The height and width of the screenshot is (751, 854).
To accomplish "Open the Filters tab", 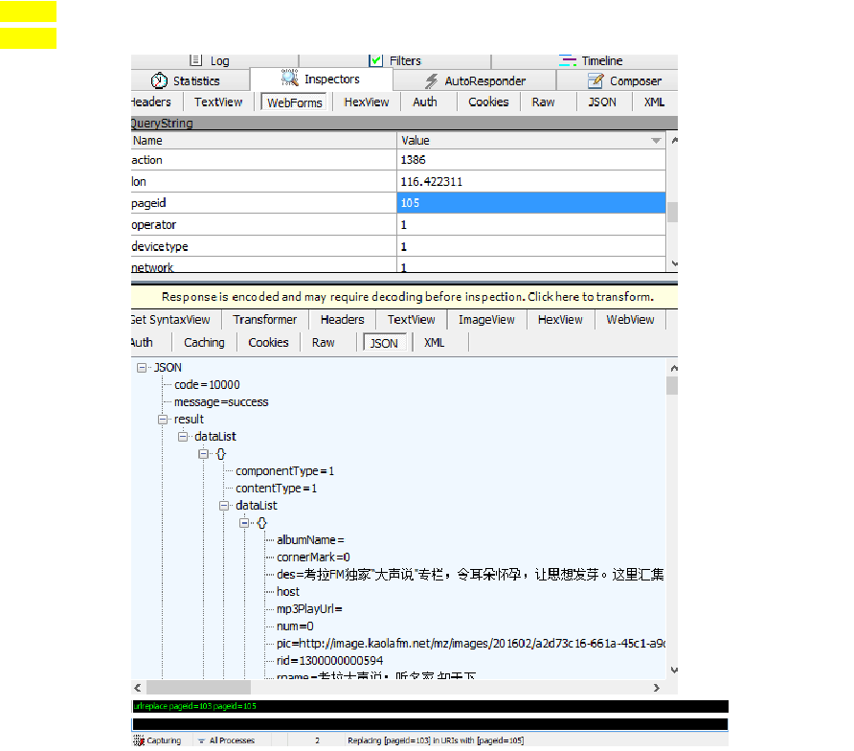I will tap(394, 60).
